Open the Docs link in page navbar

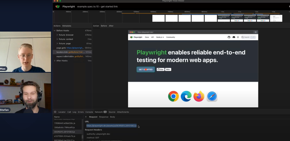tap(147, 37)
